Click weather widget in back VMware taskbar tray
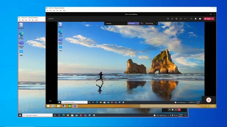Screen dimensions: 227x127 pyautogui.click(x=160, y=115)
